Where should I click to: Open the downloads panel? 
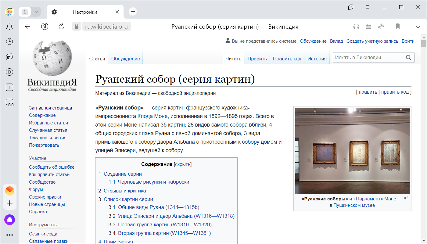(x=418, y=27)
